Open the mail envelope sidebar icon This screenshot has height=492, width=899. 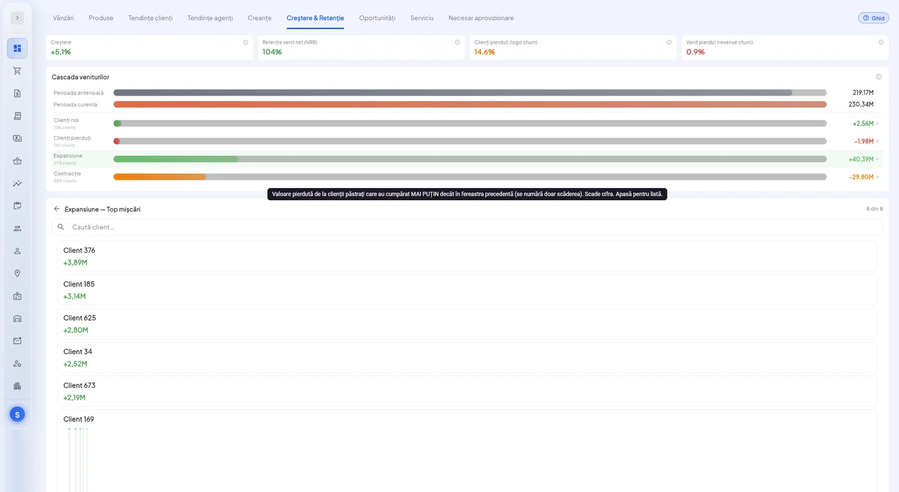coord(17,341)
